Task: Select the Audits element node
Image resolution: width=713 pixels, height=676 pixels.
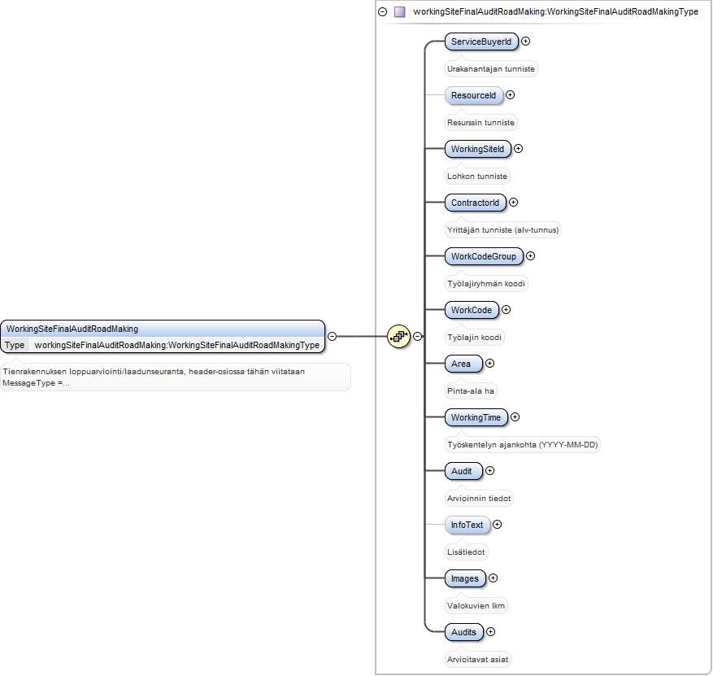Action: (463, 632)
